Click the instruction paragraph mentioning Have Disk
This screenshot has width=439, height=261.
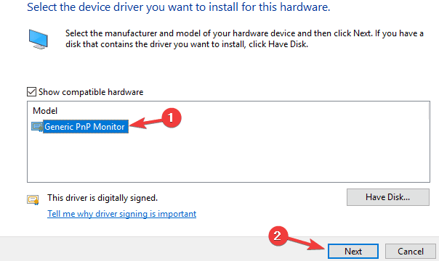[244, 39]
